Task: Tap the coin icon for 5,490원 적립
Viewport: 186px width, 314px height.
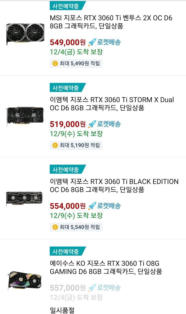Action: [x=55, y=63]
